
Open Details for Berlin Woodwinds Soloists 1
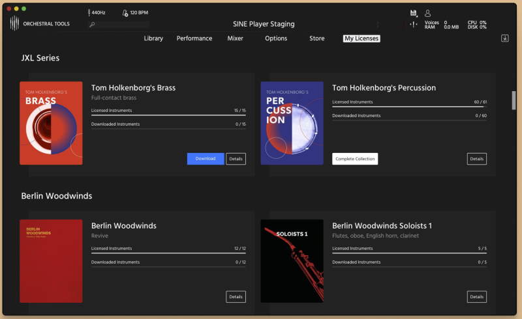click(x=477, y=297)
